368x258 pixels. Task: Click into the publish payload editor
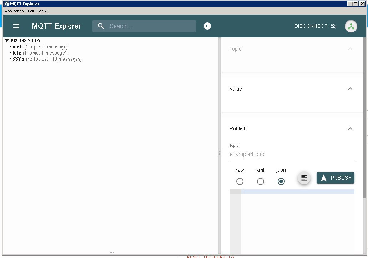click(298, 221)
